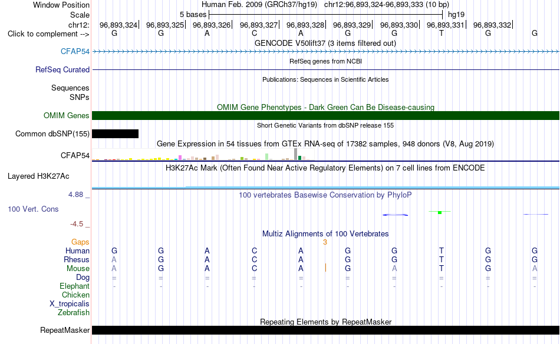560x344 pixels.
Task: Click the orange insertion bar in Mouse row
Action: [x=325, y=268]
